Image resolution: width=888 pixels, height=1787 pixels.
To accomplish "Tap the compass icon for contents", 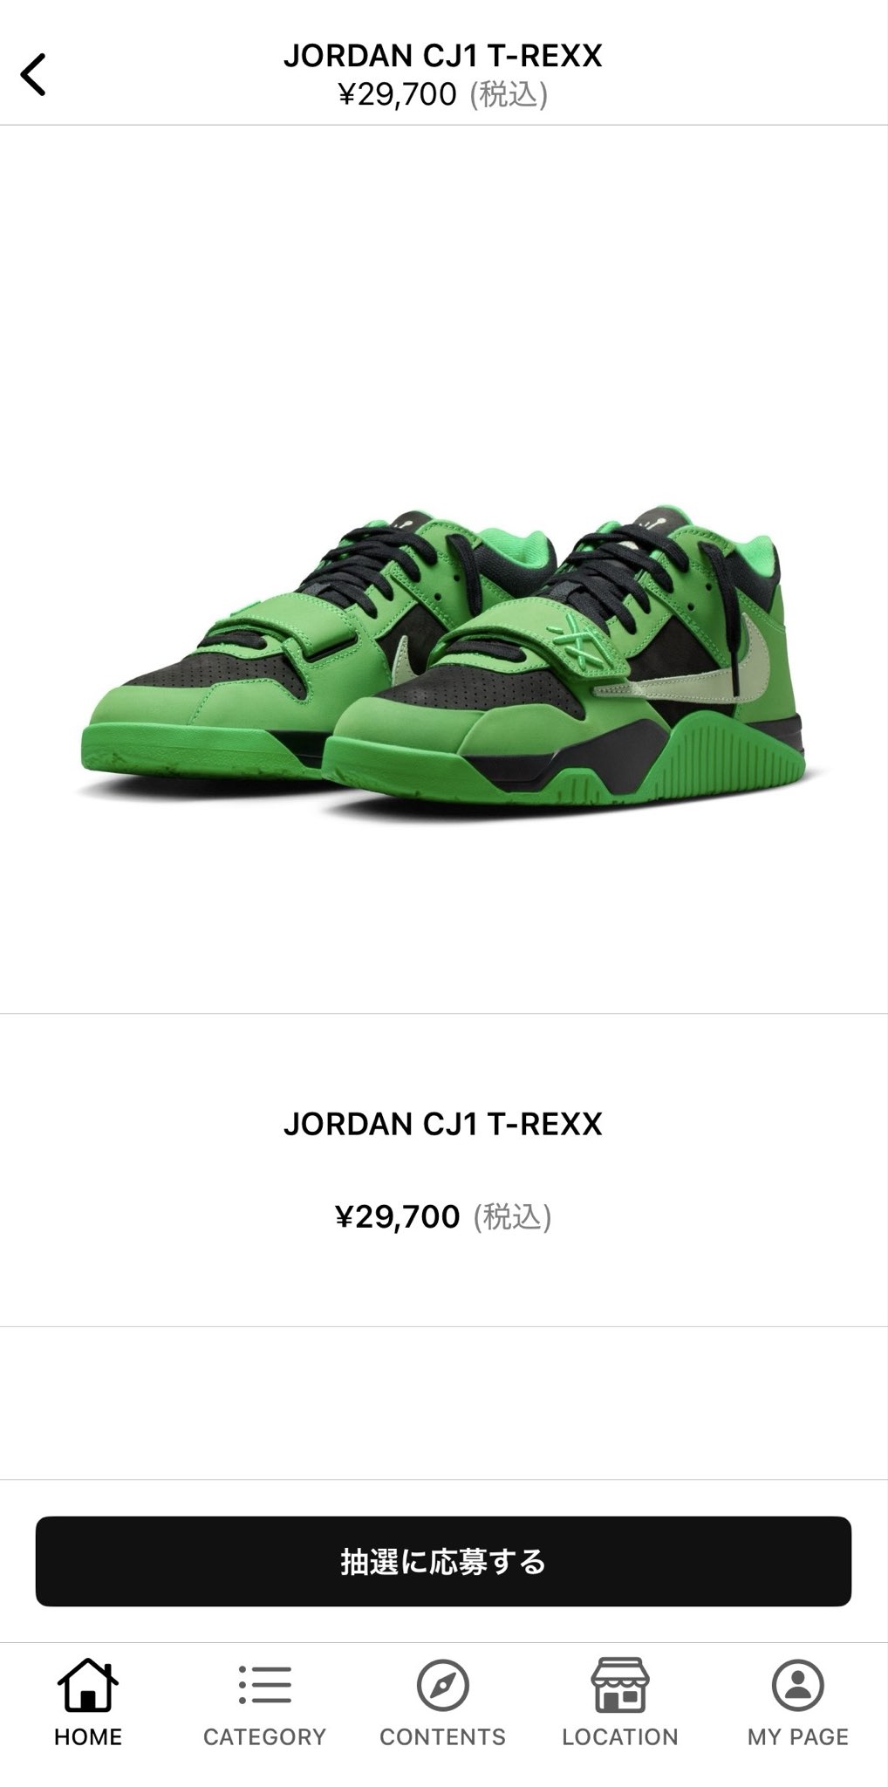I will (x=443, y=1685).
